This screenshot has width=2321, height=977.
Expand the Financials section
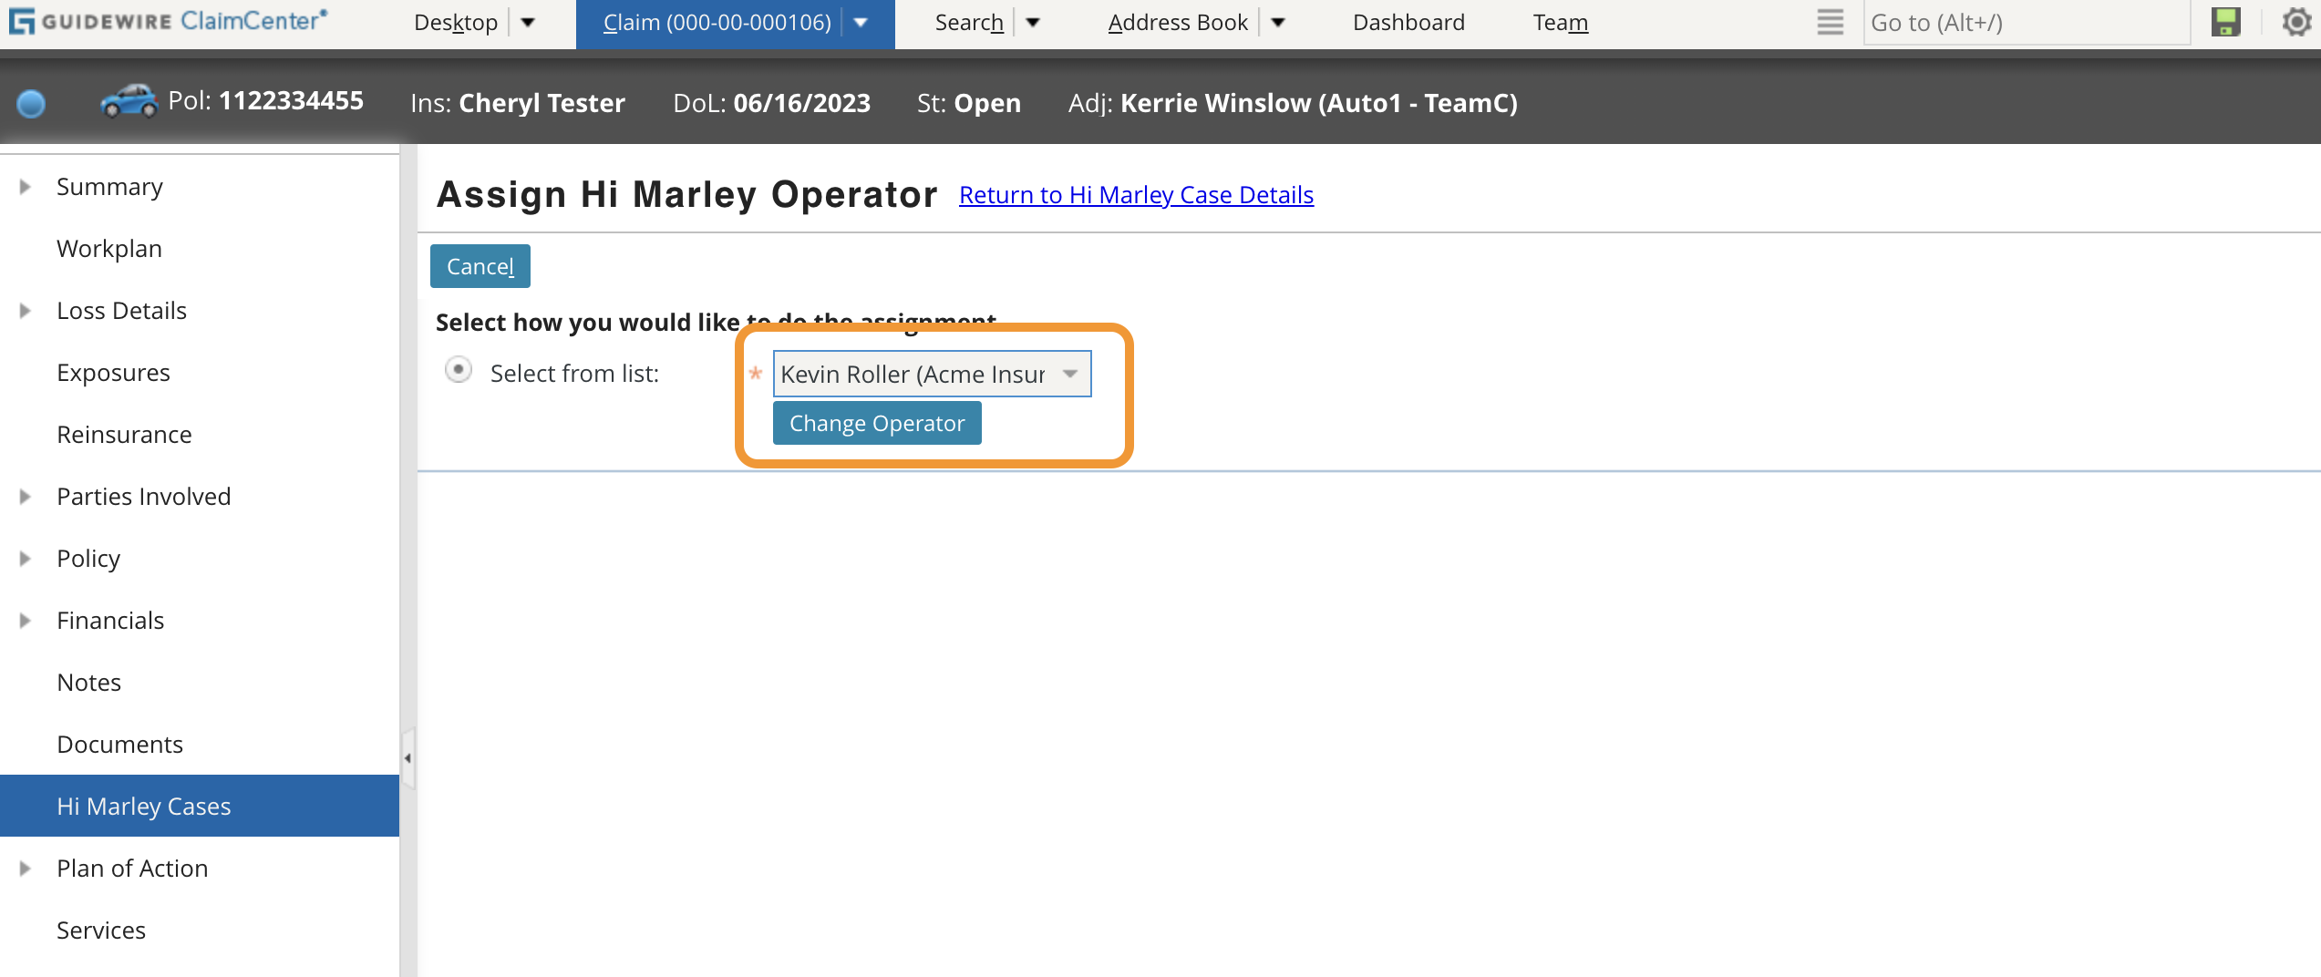(24, 620)
